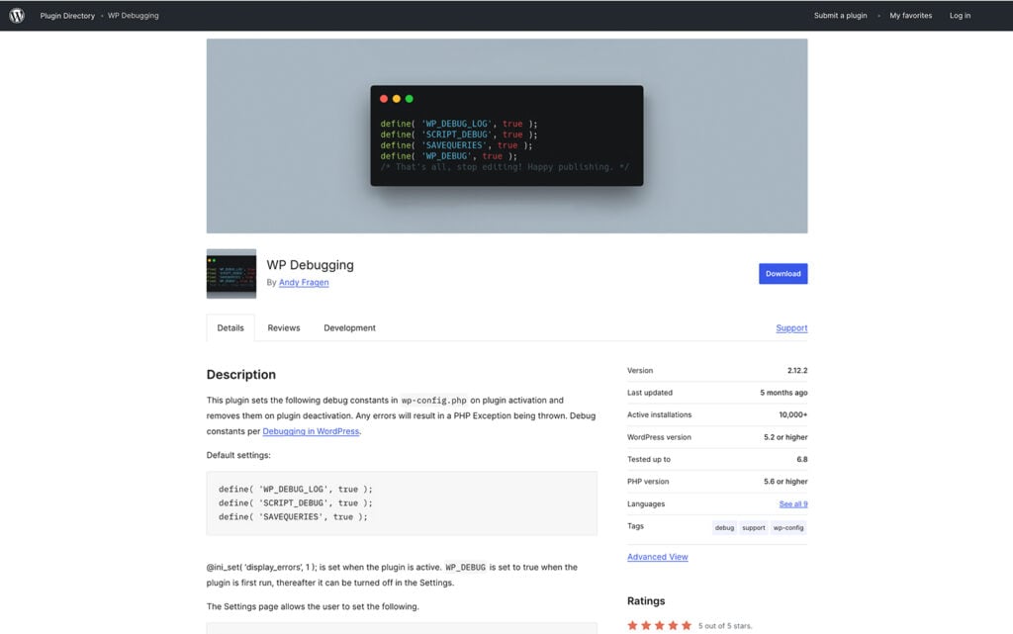1013x634 pixels.
Task: Open the Debugging in WordPress link
Action: [x=311, y=431]
